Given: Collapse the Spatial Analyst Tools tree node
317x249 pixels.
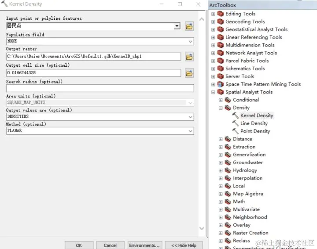Looking at the screenshot, I should pos(213,92).
